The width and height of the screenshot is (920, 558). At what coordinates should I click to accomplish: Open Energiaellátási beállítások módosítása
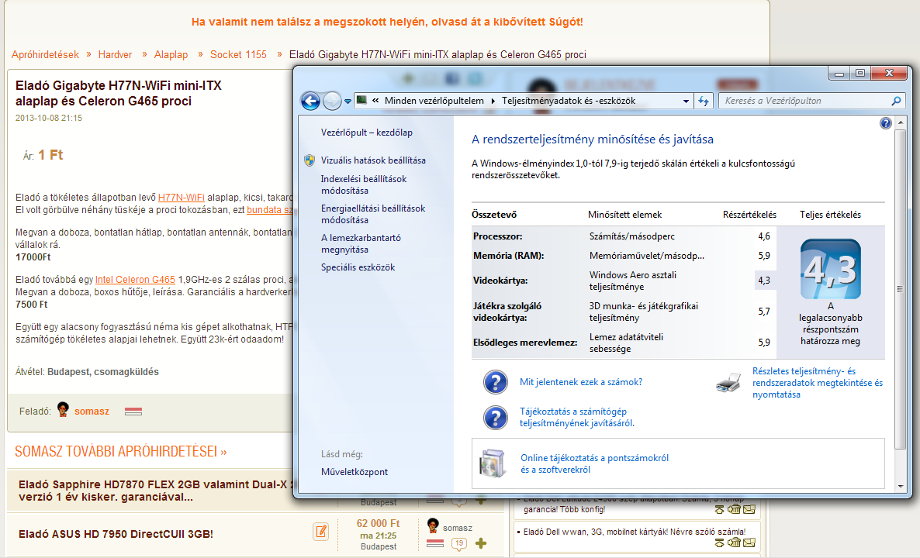pos(372,214)
